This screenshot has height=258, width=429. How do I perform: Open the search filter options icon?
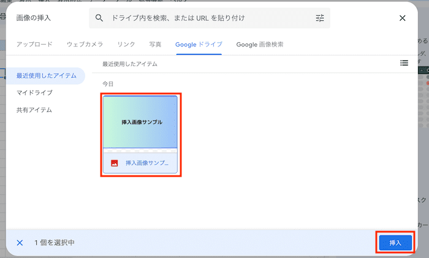pyautogui.click(x=320, y=18)
